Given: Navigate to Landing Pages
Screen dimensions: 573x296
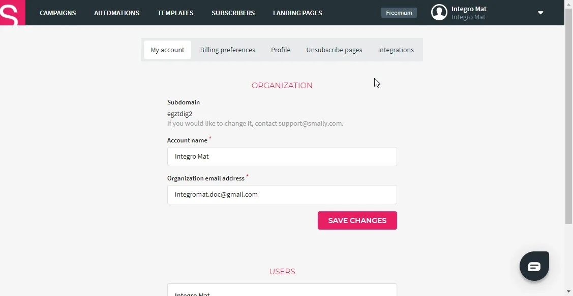Looking at the screenshot, I should [x=297, y=13].
